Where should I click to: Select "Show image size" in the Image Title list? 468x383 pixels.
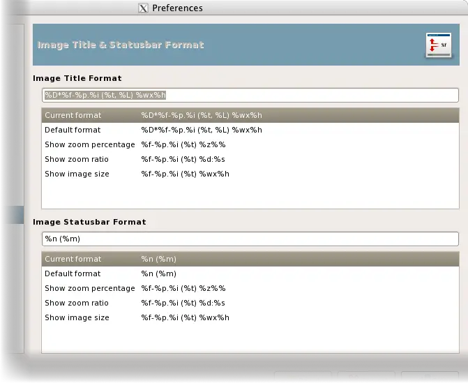coord(77,174)
